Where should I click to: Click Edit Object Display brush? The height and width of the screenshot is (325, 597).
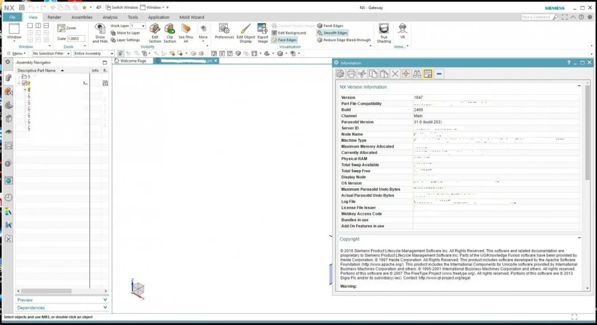coord(246,32)
